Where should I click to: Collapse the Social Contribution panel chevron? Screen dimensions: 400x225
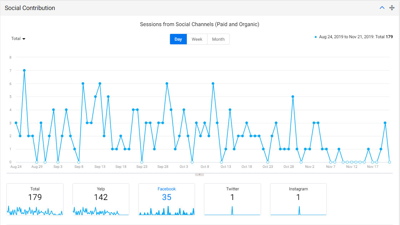382,7
